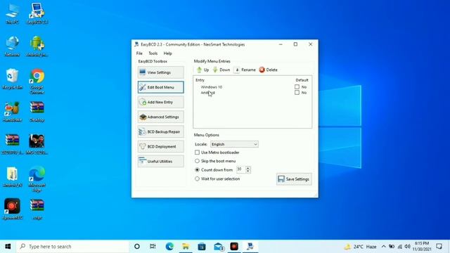Move entry Down with arrow button
Viewport: 450px width, 253px height.
click(x=221, y=70)
